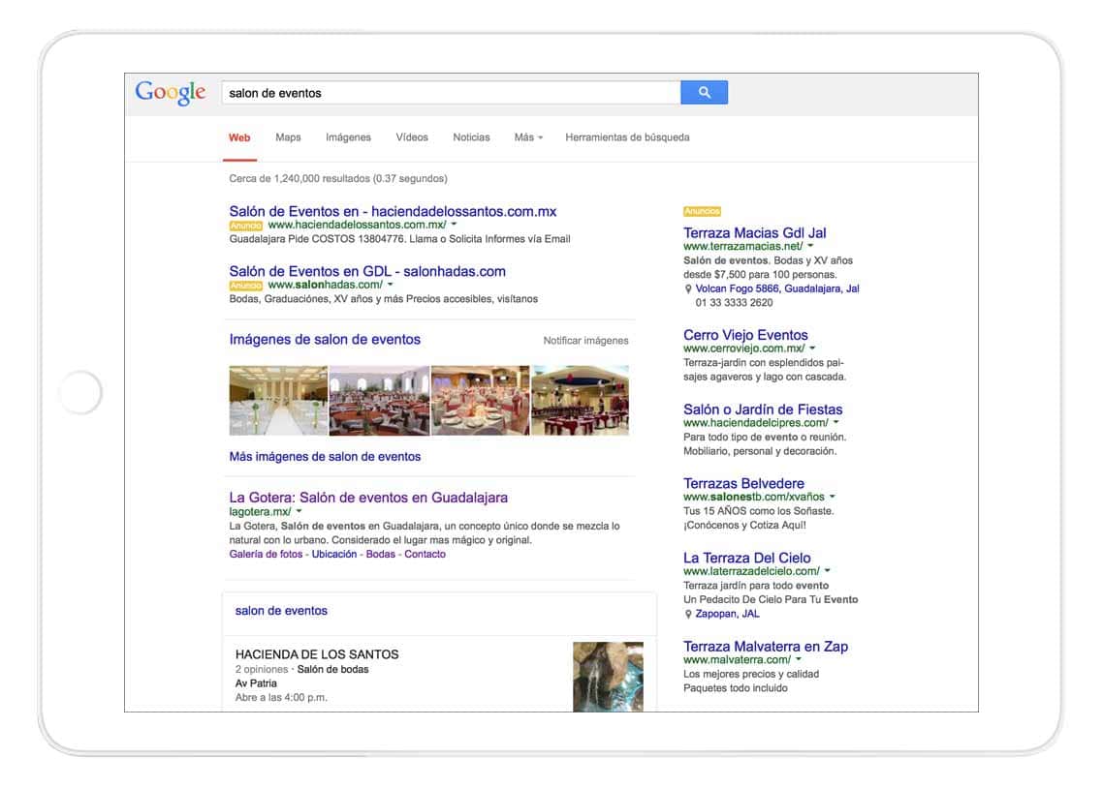The height and width of the screenshot is (788, 1103).
Task: Expand arrow next to laterrazadelcielo.com URL
Action: (x=828, y=571)
